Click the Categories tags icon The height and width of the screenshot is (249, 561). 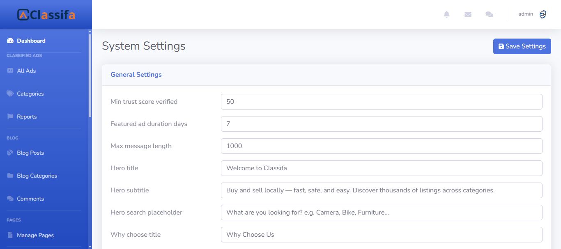[10, 94]
